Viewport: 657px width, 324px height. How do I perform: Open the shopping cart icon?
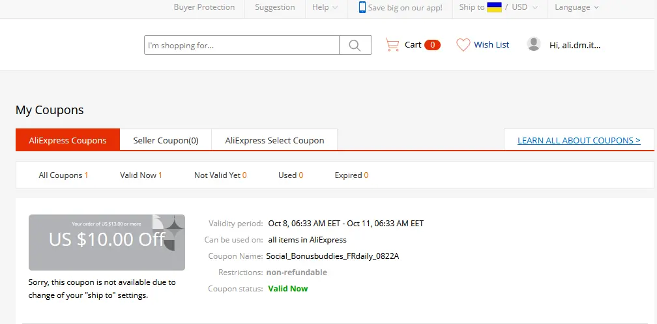click(392, 45)
